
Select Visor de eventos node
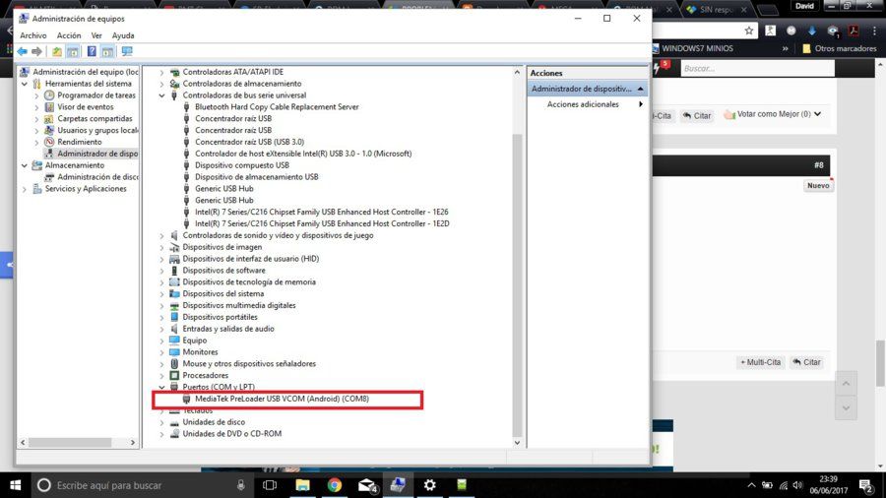[x=86, y=106]
